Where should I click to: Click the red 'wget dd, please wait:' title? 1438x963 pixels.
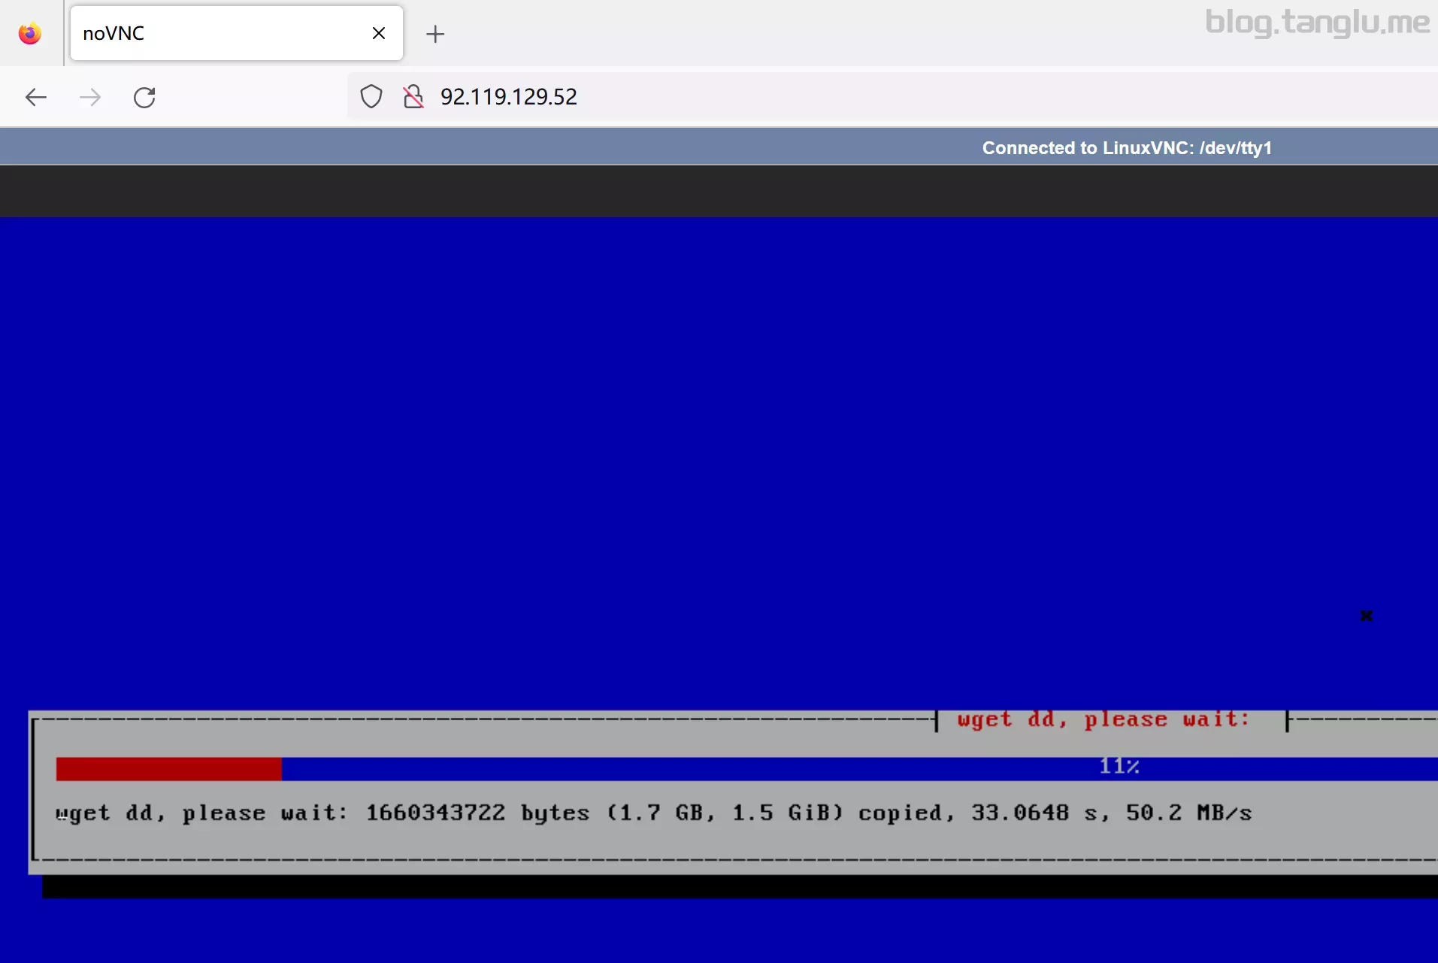click(x=1103, y=719)
